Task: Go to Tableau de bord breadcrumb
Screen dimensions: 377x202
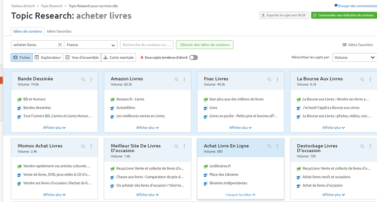Action: pos(23,6)
